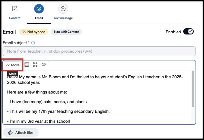The width and height of the screenshot is (204, 140).
Task: Collapse the toolbar using << More
Action: pyautogui.click(x=13, y=65)
